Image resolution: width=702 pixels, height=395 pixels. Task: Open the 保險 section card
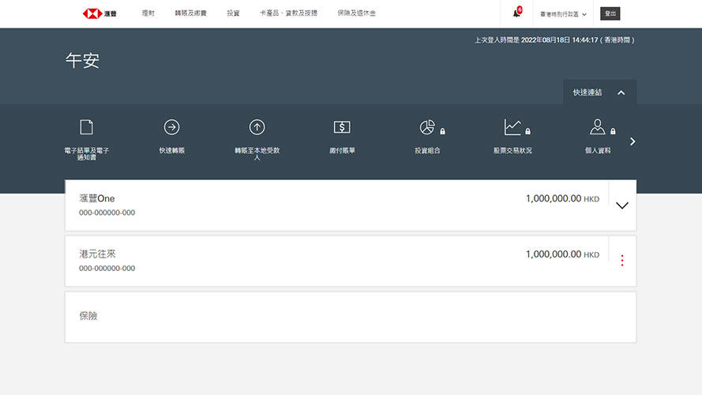coord(351,317)
